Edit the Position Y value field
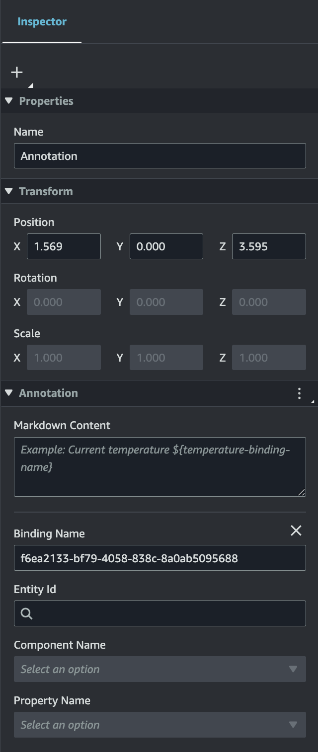Image resolution: width=318 pixels, height=752 pixels. (x=166, y=246)
